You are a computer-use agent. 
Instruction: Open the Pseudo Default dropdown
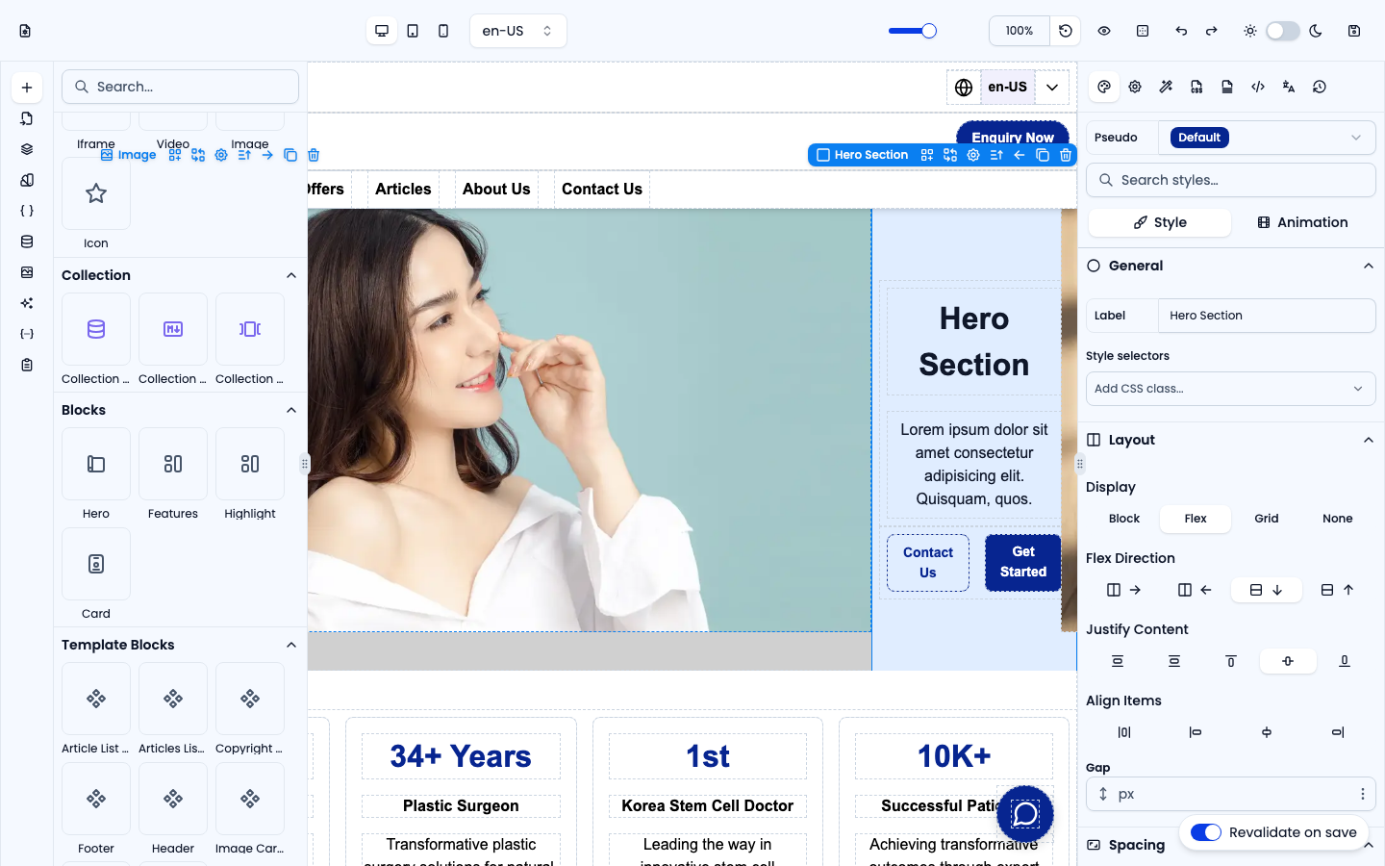point(1267,138)
